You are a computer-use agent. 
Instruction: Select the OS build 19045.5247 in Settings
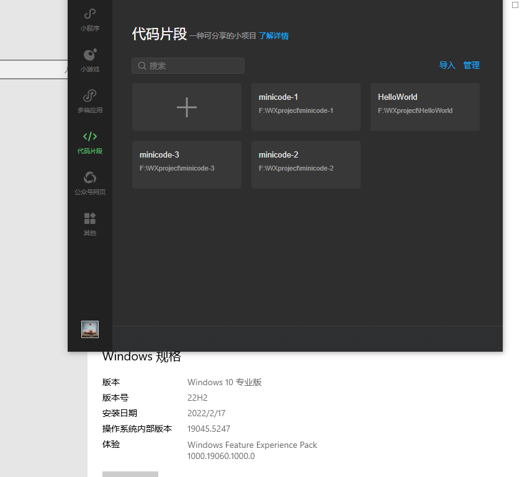(x=209, y=429)
